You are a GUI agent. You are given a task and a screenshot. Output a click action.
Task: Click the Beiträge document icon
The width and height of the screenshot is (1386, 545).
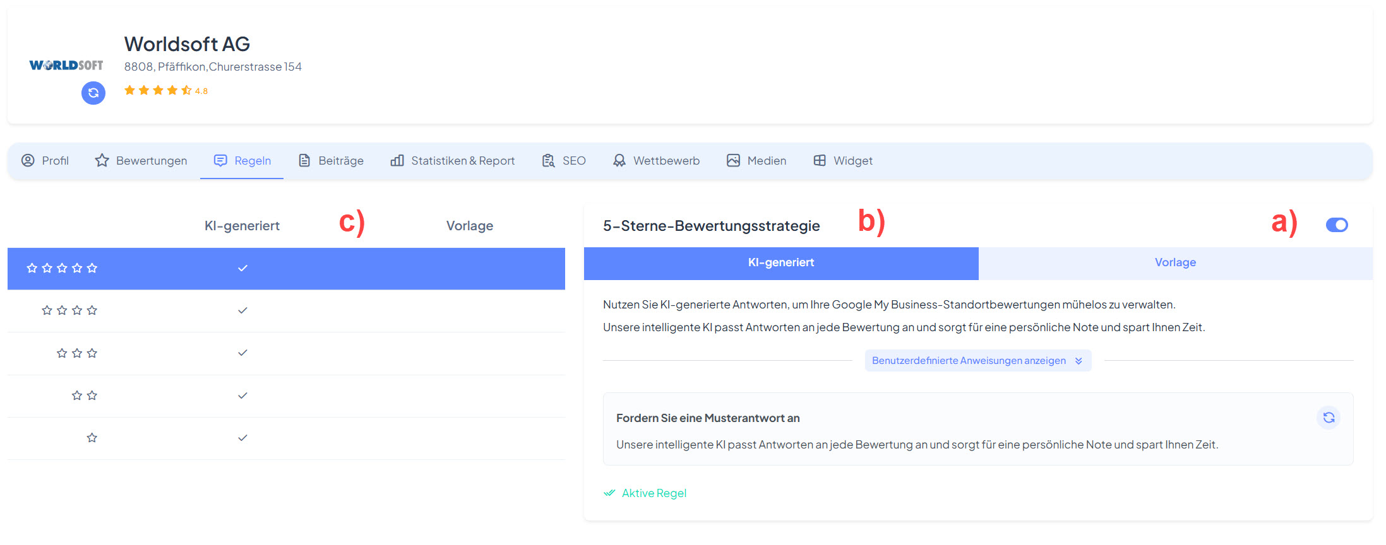click(304, 161)
